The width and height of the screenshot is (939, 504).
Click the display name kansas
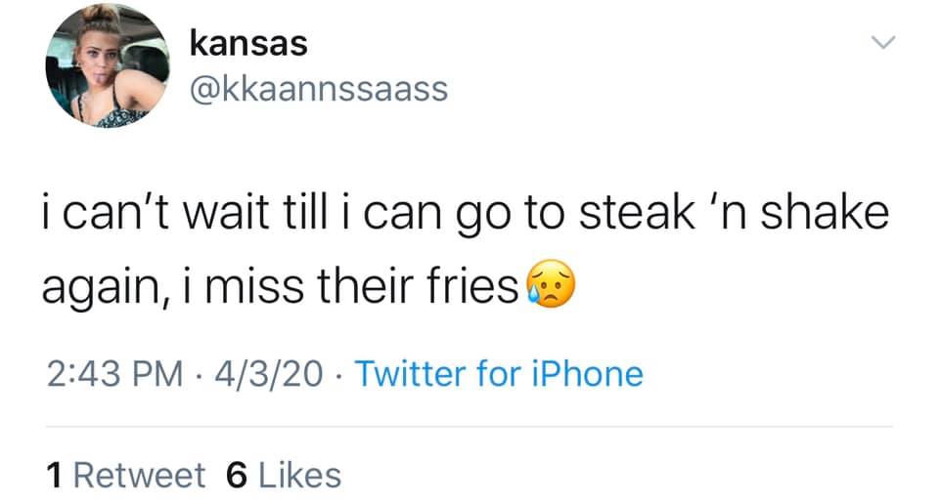click(x=247, y=44)
